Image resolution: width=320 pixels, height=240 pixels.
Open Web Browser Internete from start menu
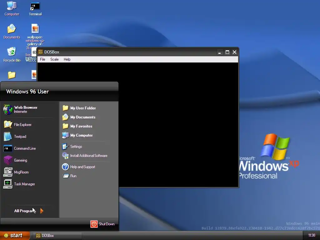click(20, 109)
